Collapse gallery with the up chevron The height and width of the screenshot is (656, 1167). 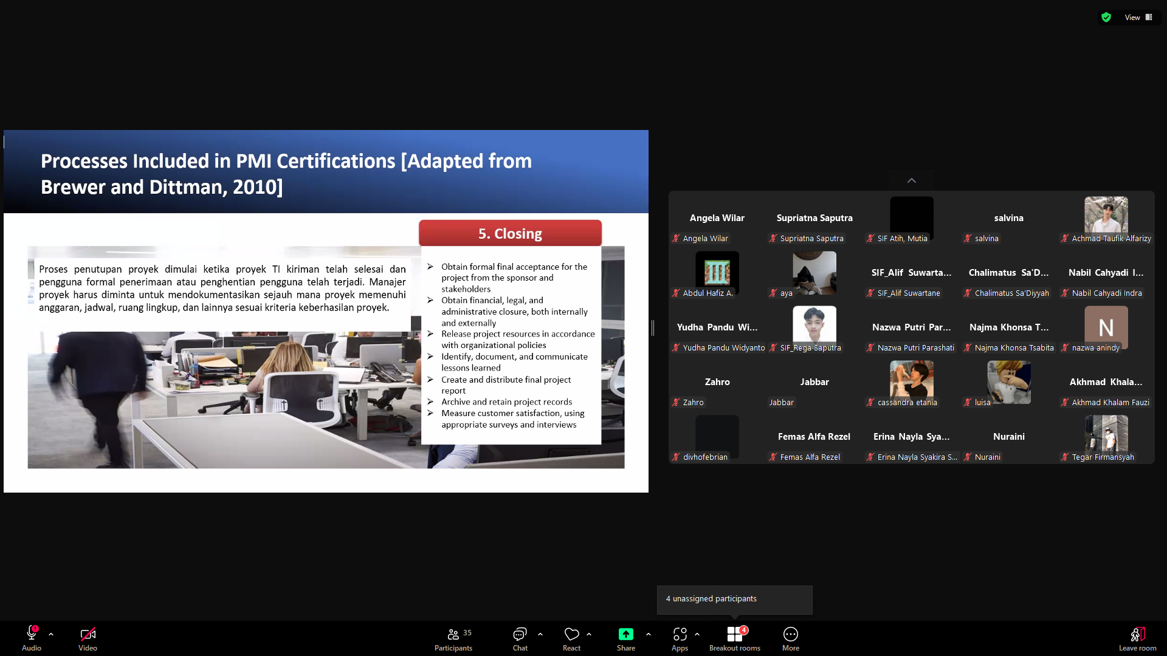[x=912, y=180]
